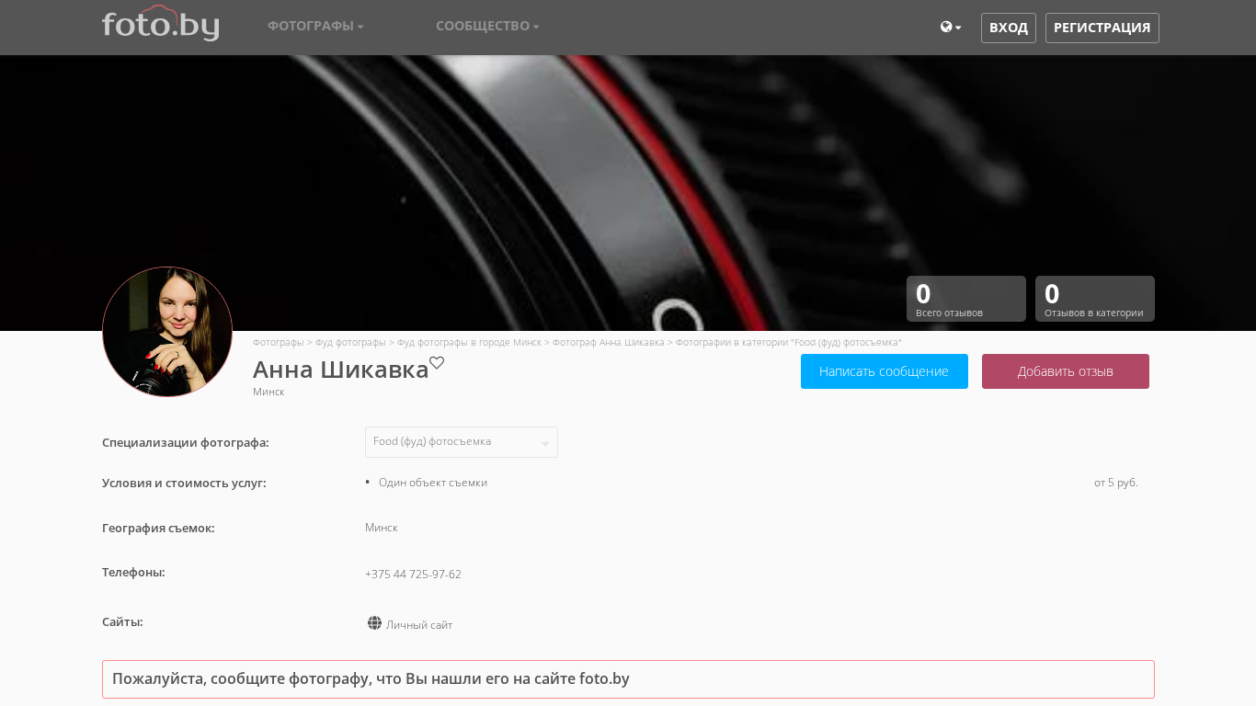Click the Регистрация button
1256x706 pixels.
pos(1102,28)
